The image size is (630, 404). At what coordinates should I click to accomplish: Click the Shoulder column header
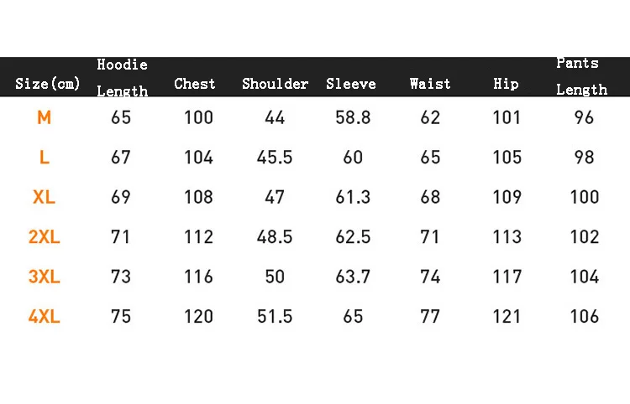click(x=275, y=84)
